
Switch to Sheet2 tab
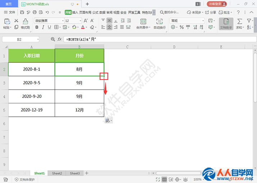57,173
